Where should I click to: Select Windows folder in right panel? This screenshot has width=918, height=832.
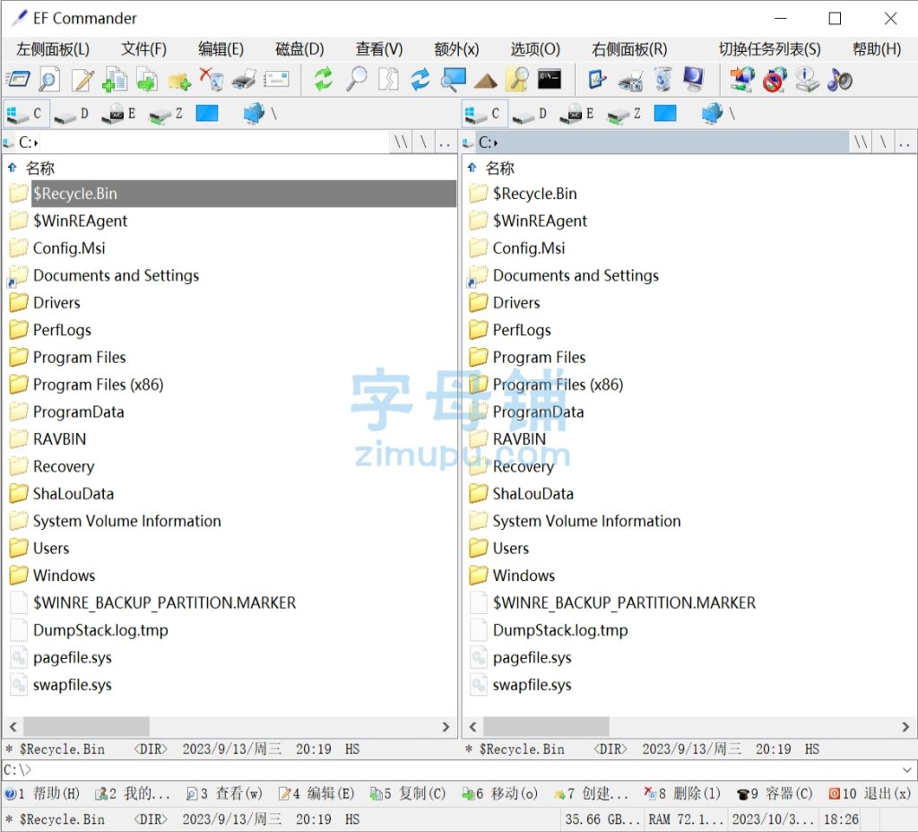[x=524, y=576]
